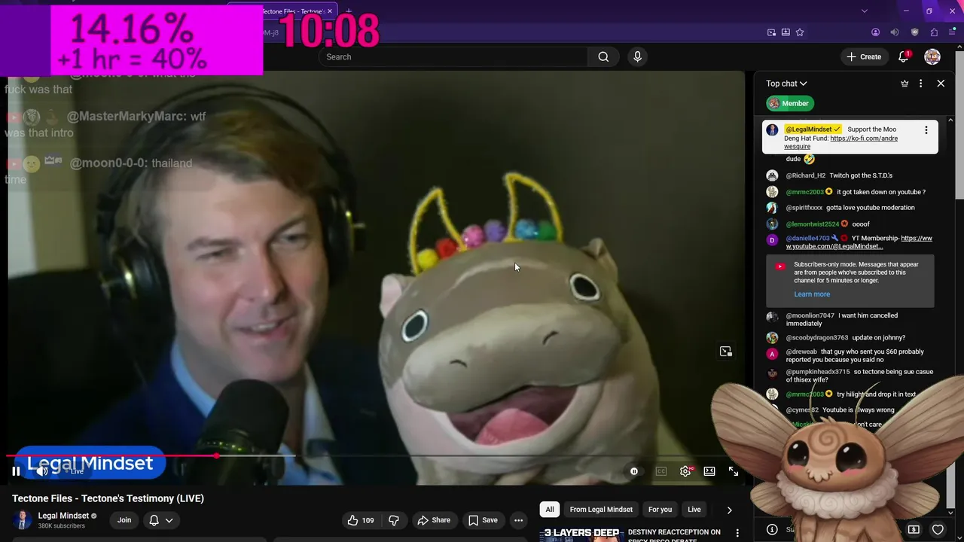Open the browser hamburger application menu
Screen dimensions: 964x542
click(953, 32)
